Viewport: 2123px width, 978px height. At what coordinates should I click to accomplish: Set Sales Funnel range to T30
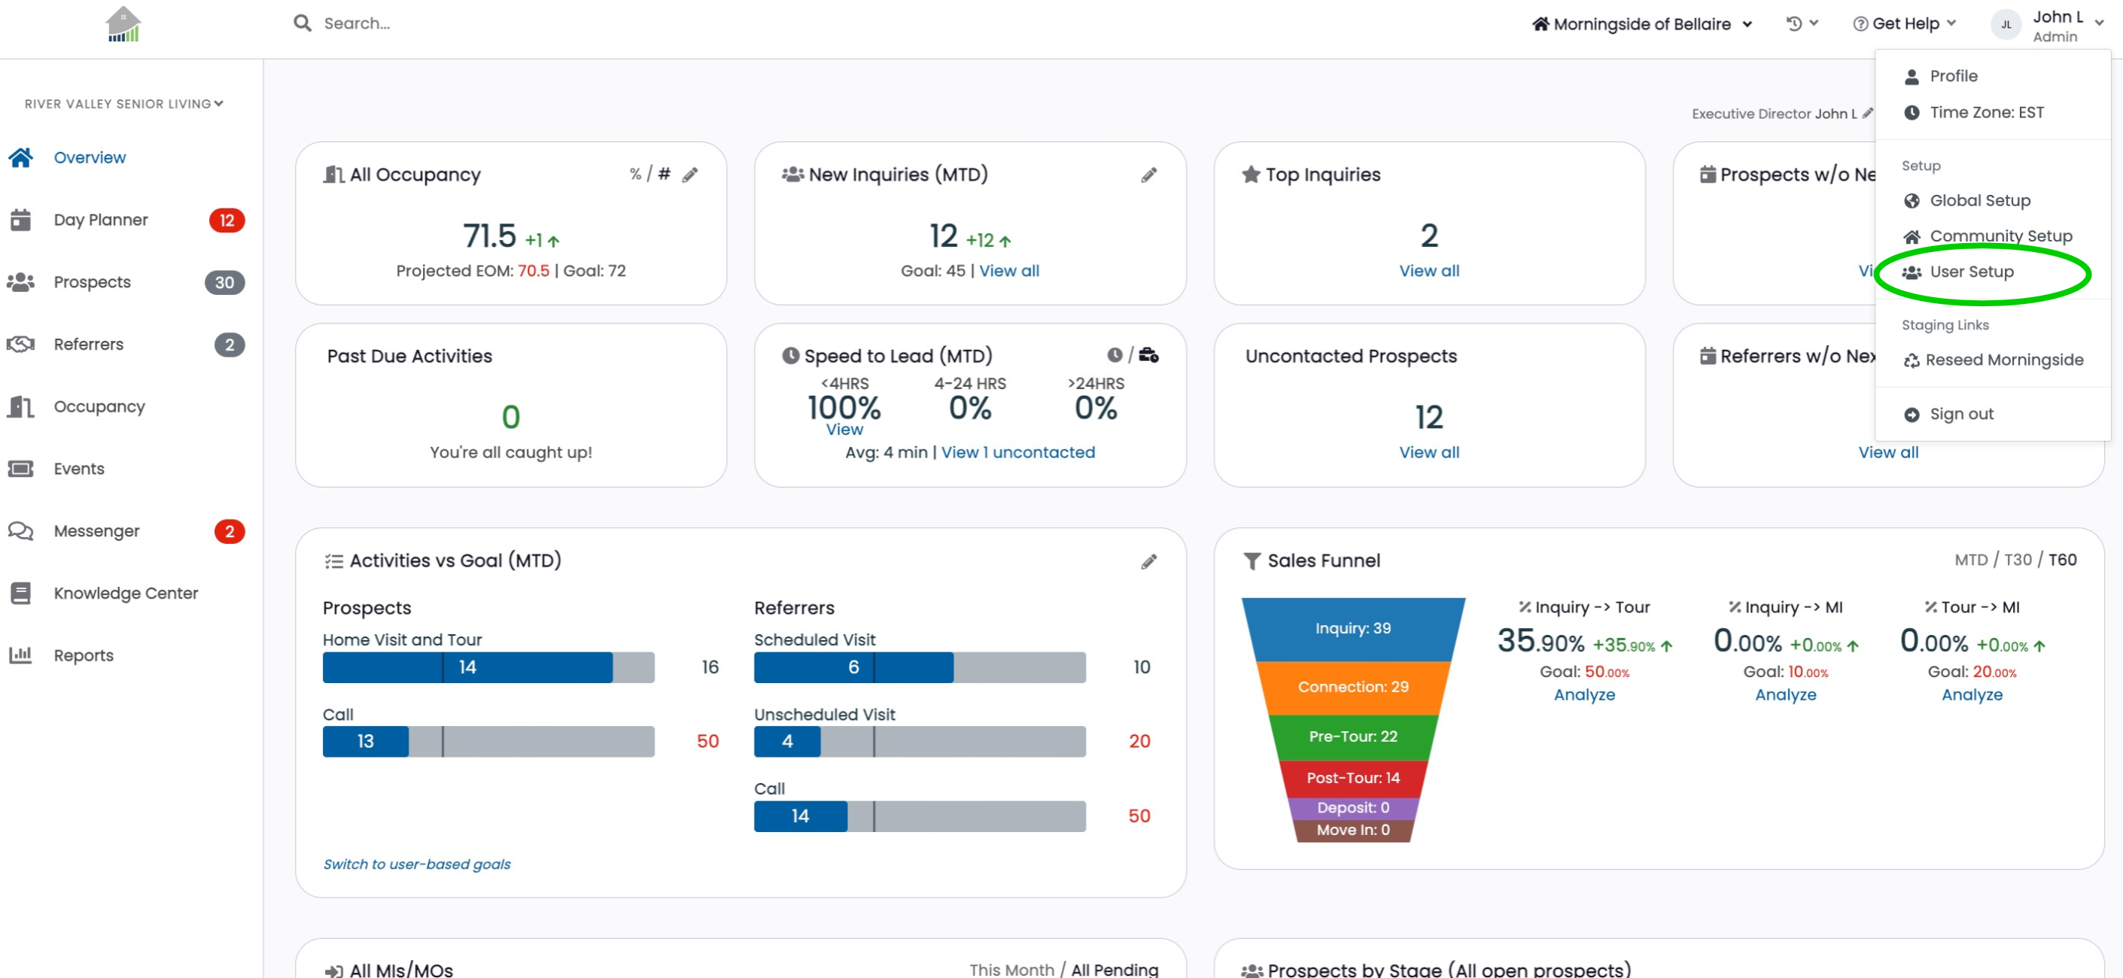point(2018,560)
